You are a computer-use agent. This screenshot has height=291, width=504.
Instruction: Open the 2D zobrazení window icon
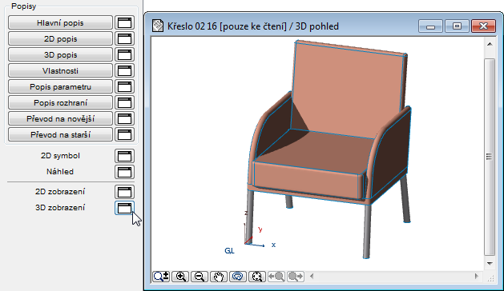pos(124,192)
